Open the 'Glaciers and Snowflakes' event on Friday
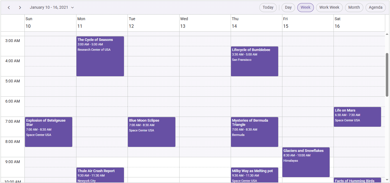 pos(306,162)
